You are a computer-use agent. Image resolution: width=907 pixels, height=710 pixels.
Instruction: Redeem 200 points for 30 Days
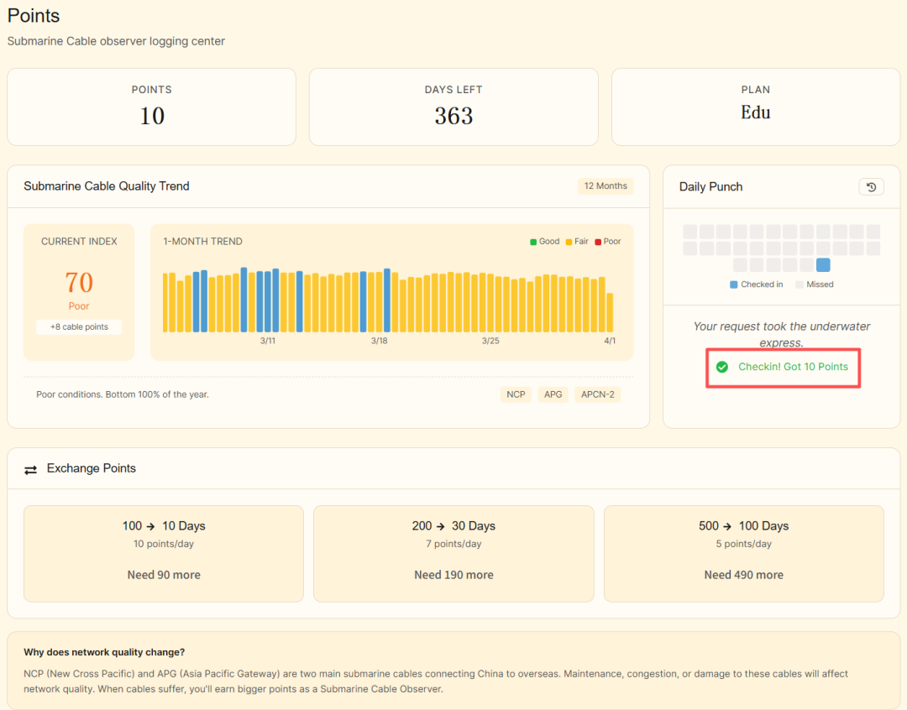coord(453,553)
